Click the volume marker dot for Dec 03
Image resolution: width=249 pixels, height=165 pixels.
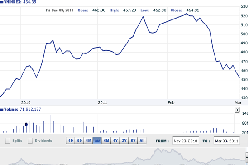click(26, 125)
